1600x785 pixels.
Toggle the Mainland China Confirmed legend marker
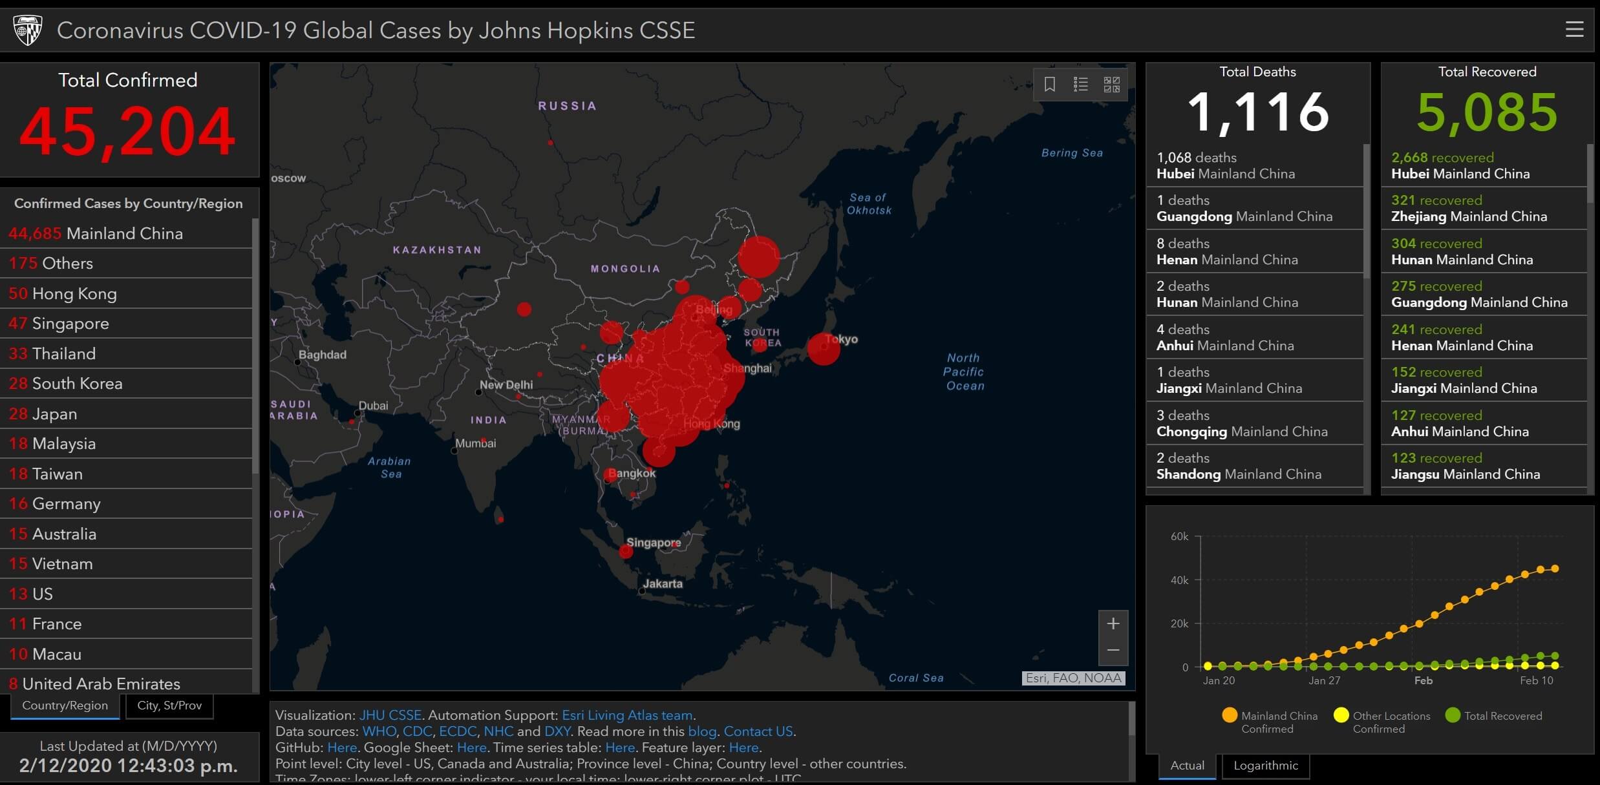point(1230,715)
